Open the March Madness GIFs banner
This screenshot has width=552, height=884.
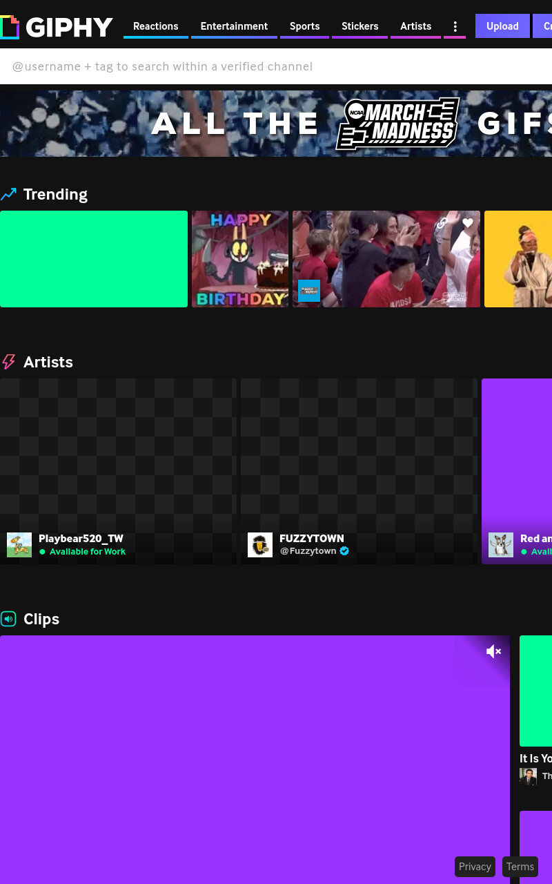276,124
